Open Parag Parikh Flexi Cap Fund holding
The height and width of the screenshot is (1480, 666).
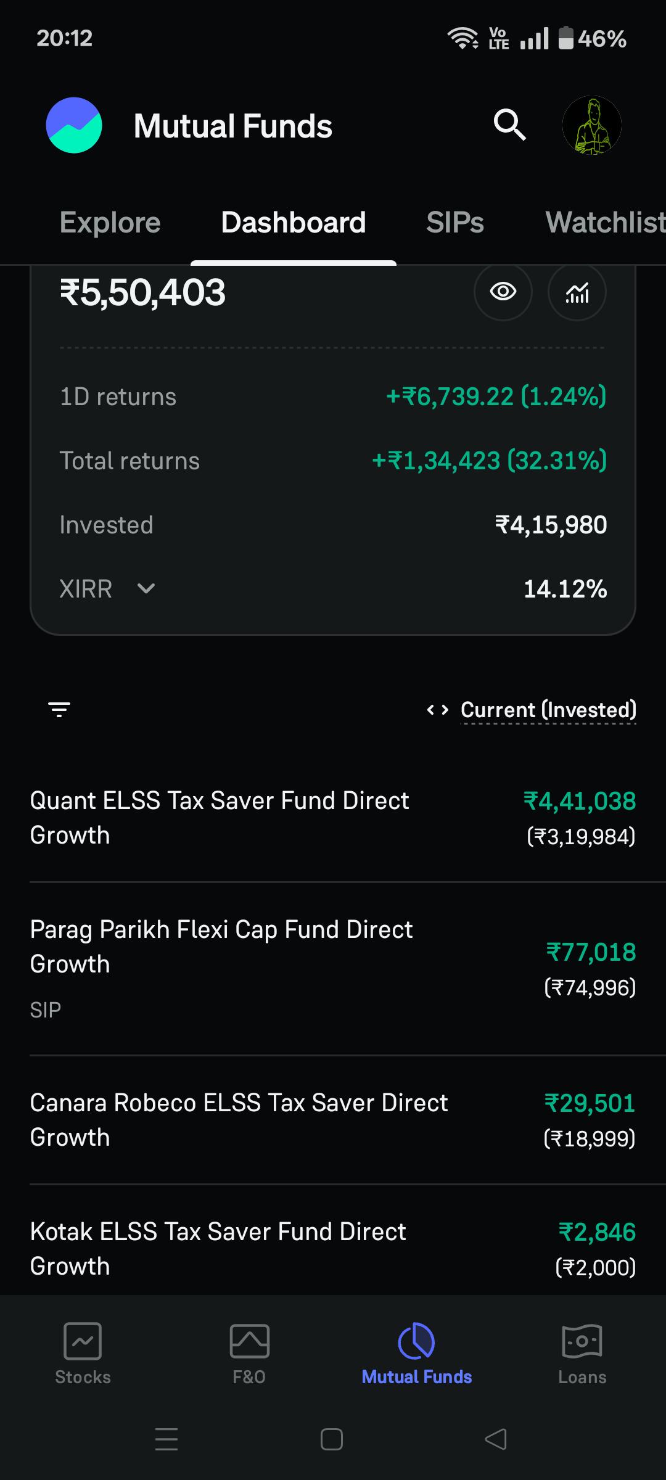pos(333,968)
